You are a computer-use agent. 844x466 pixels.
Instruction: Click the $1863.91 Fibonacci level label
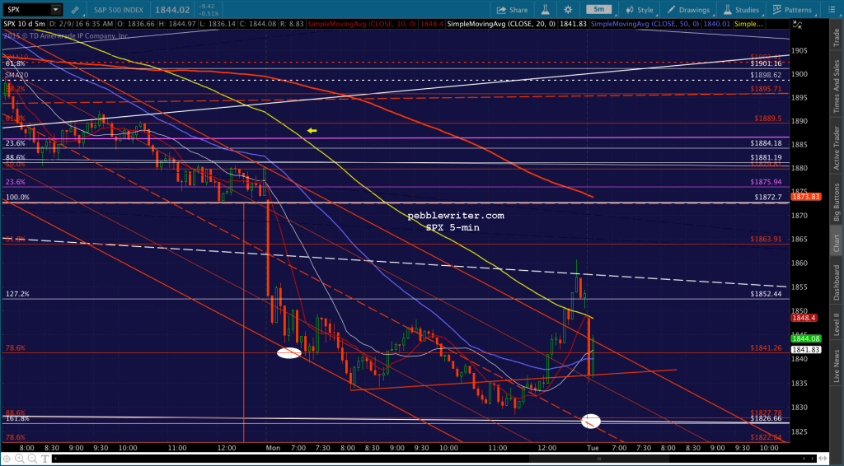[x=766, y=240]
